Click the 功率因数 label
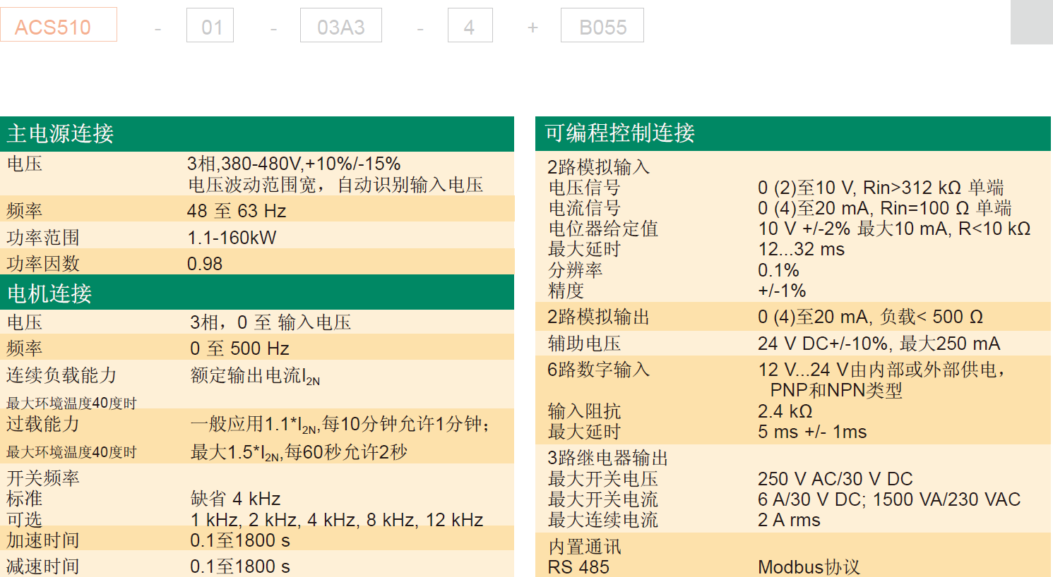The image size is (1053, 577). [x=43, y=264]
